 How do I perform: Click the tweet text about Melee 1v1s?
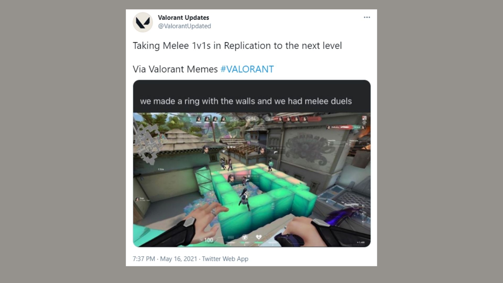237,46
